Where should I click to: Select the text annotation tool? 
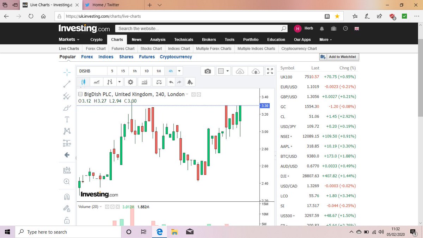point(67,119)
